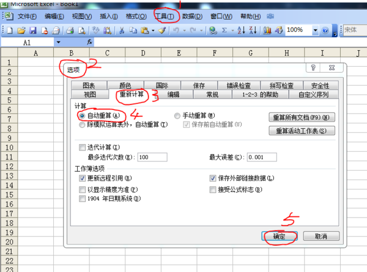Screen dimensions: 367x272
Task: Open the 数据(D) menu
Action: (192, 17)
